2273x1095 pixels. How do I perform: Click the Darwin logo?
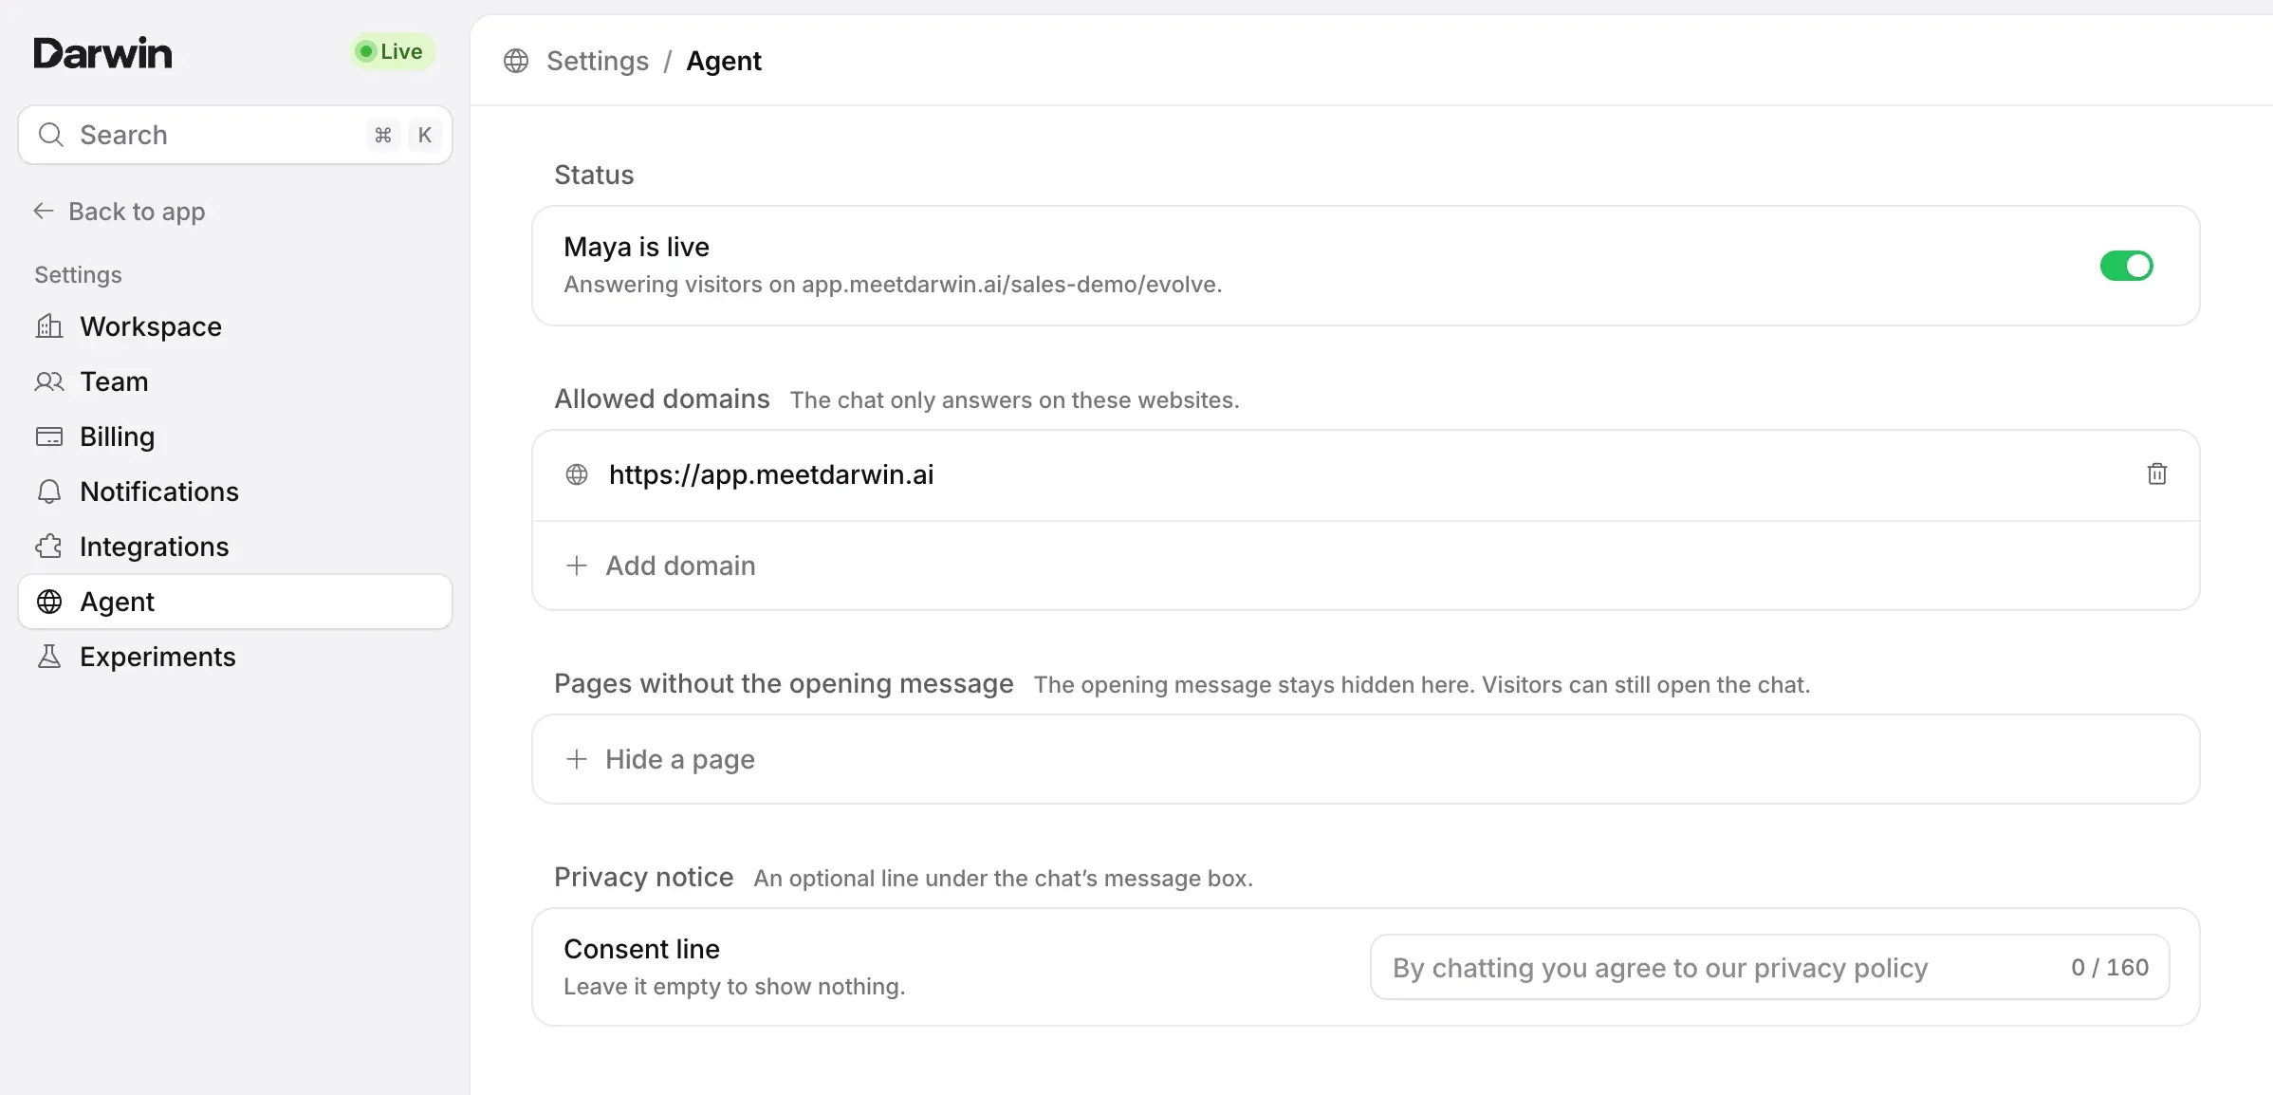click(102, 53)
